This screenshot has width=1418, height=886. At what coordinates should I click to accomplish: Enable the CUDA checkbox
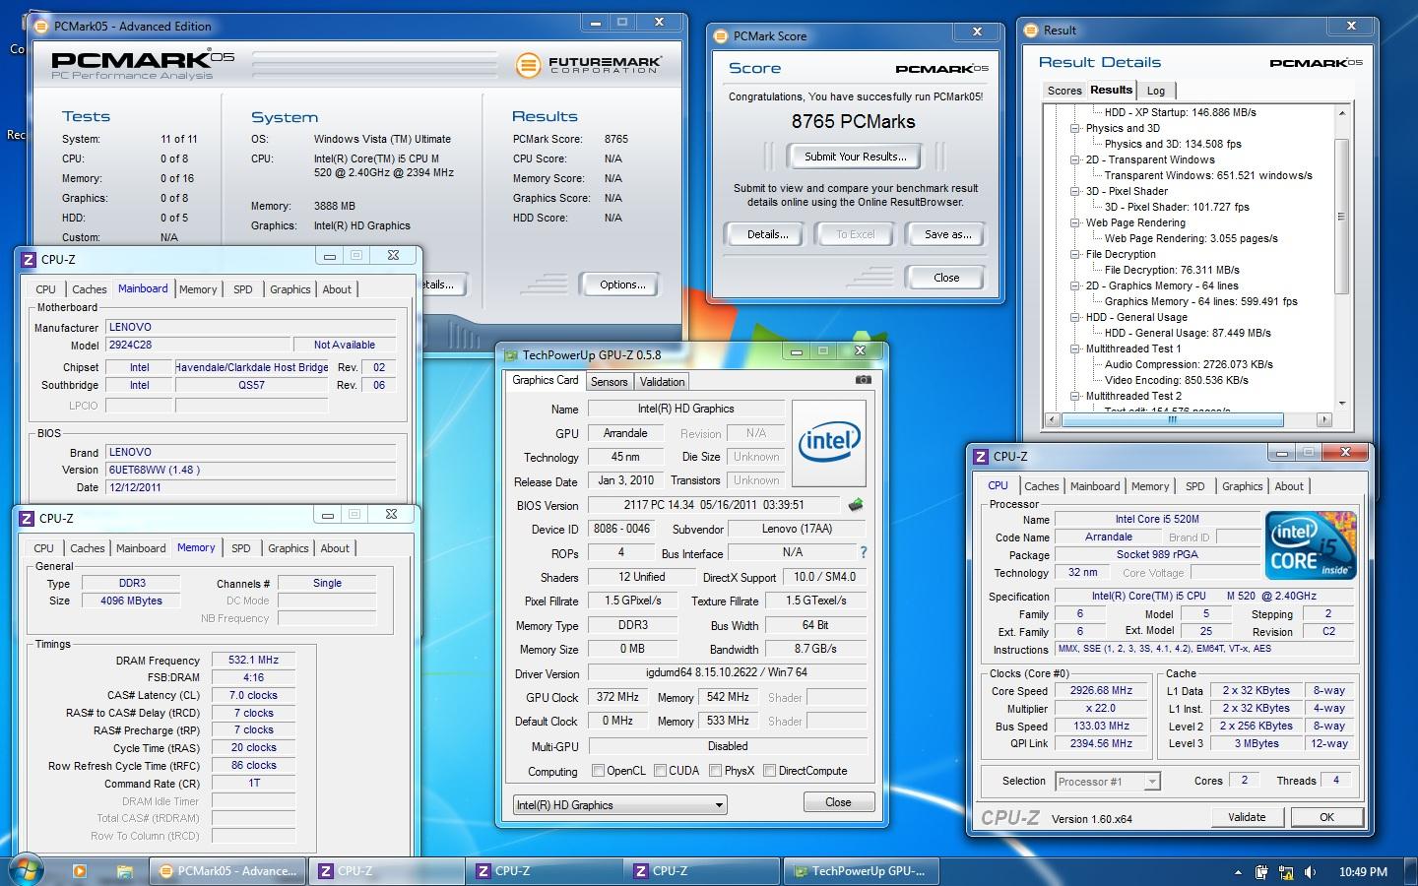point(660,771)
